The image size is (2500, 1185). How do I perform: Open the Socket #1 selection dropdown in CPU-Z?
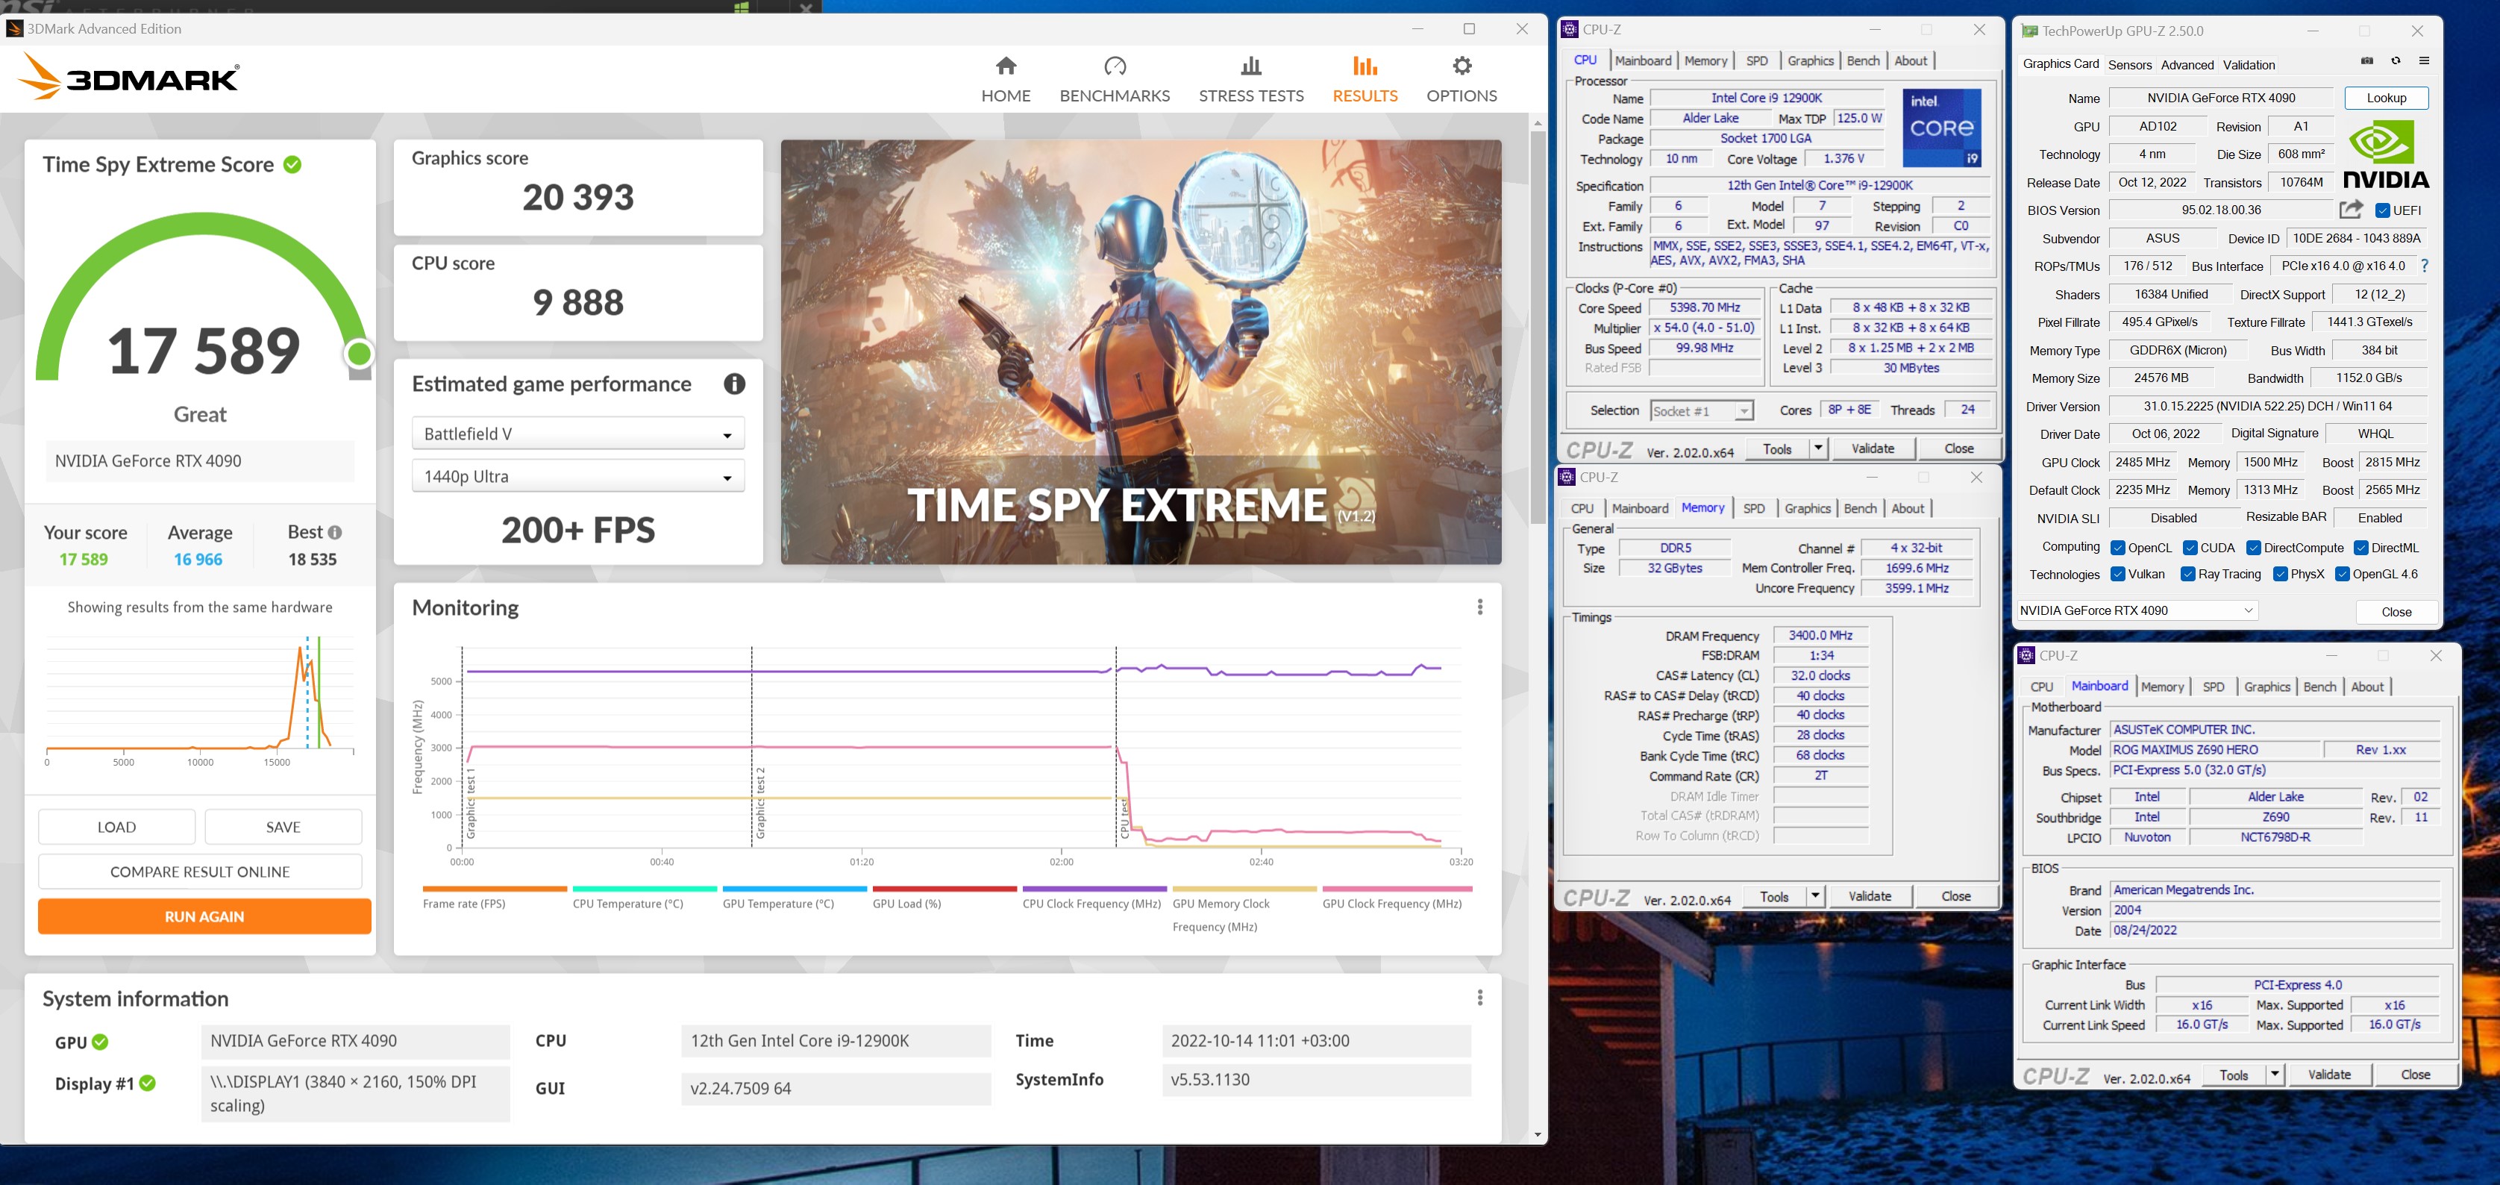pos(1701,411)
